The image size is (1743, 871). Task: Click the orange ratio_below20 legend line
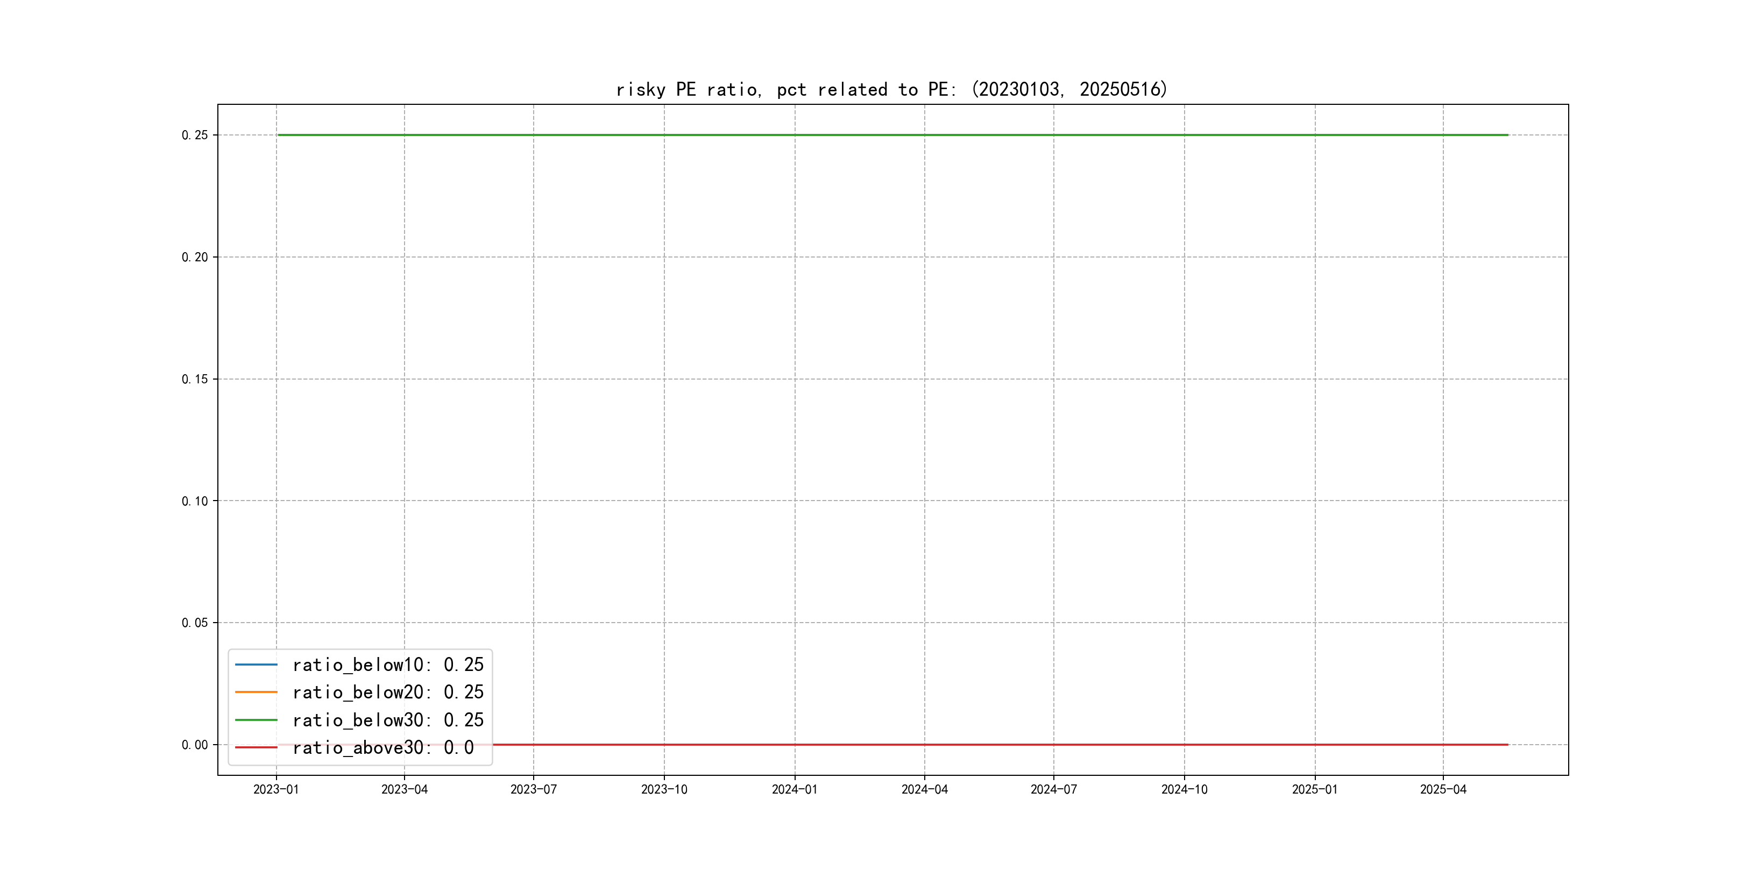[x=256, y=692]
